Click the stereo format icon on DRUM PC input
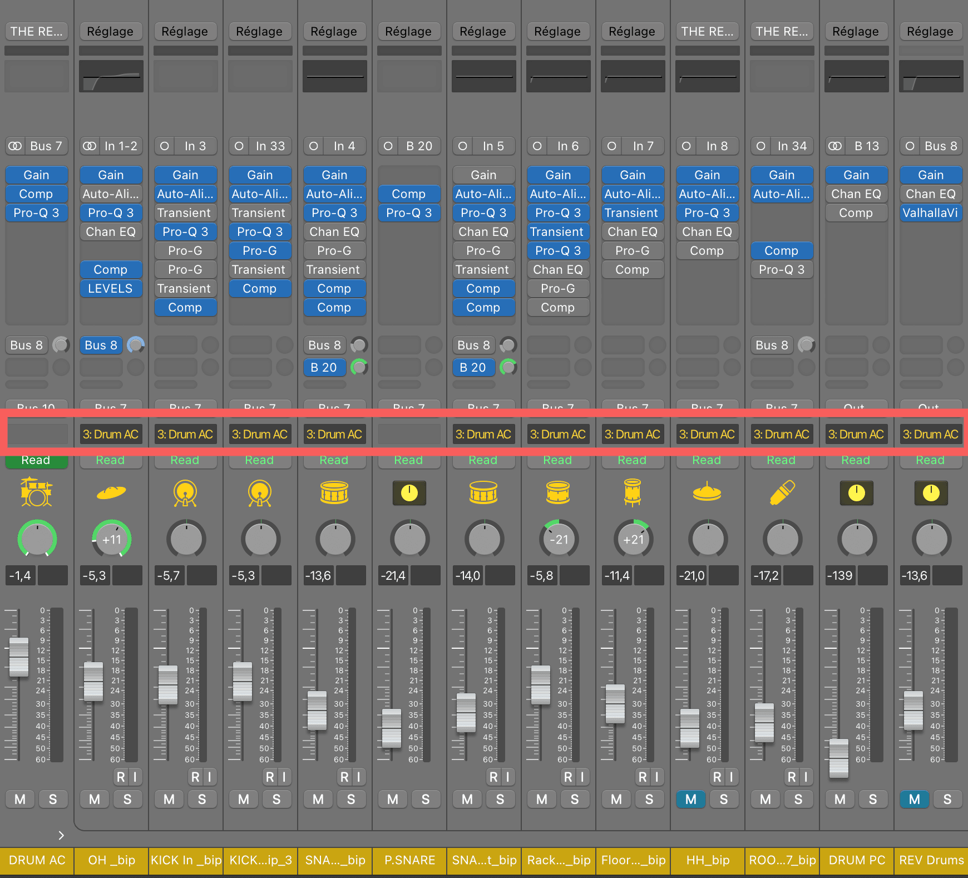The width and height of the screenshot is (968, 878). tap(835, 146)
